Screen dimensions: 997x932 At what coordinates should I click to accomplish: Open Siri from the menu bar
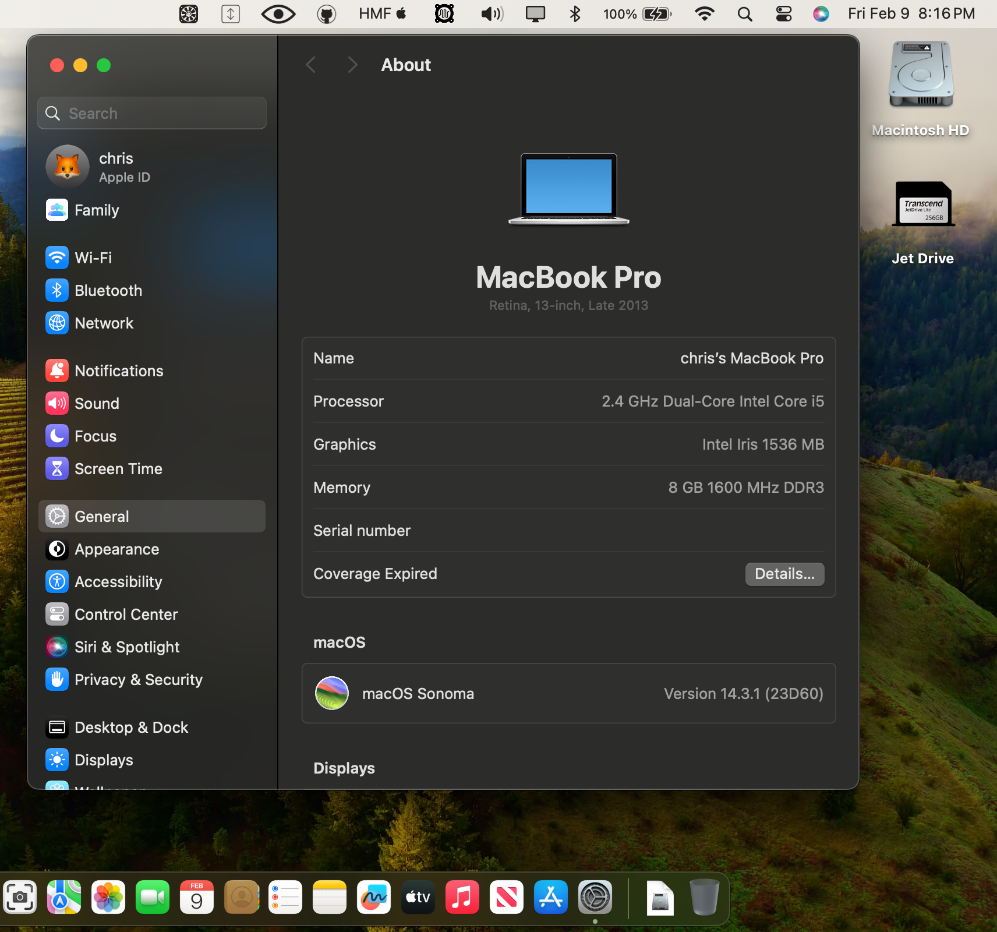tap(821, 14)
